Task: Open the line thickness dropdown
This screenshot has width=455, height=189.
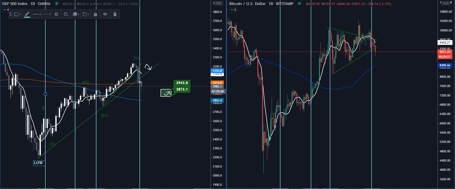Action: click(x=37, y=14)
